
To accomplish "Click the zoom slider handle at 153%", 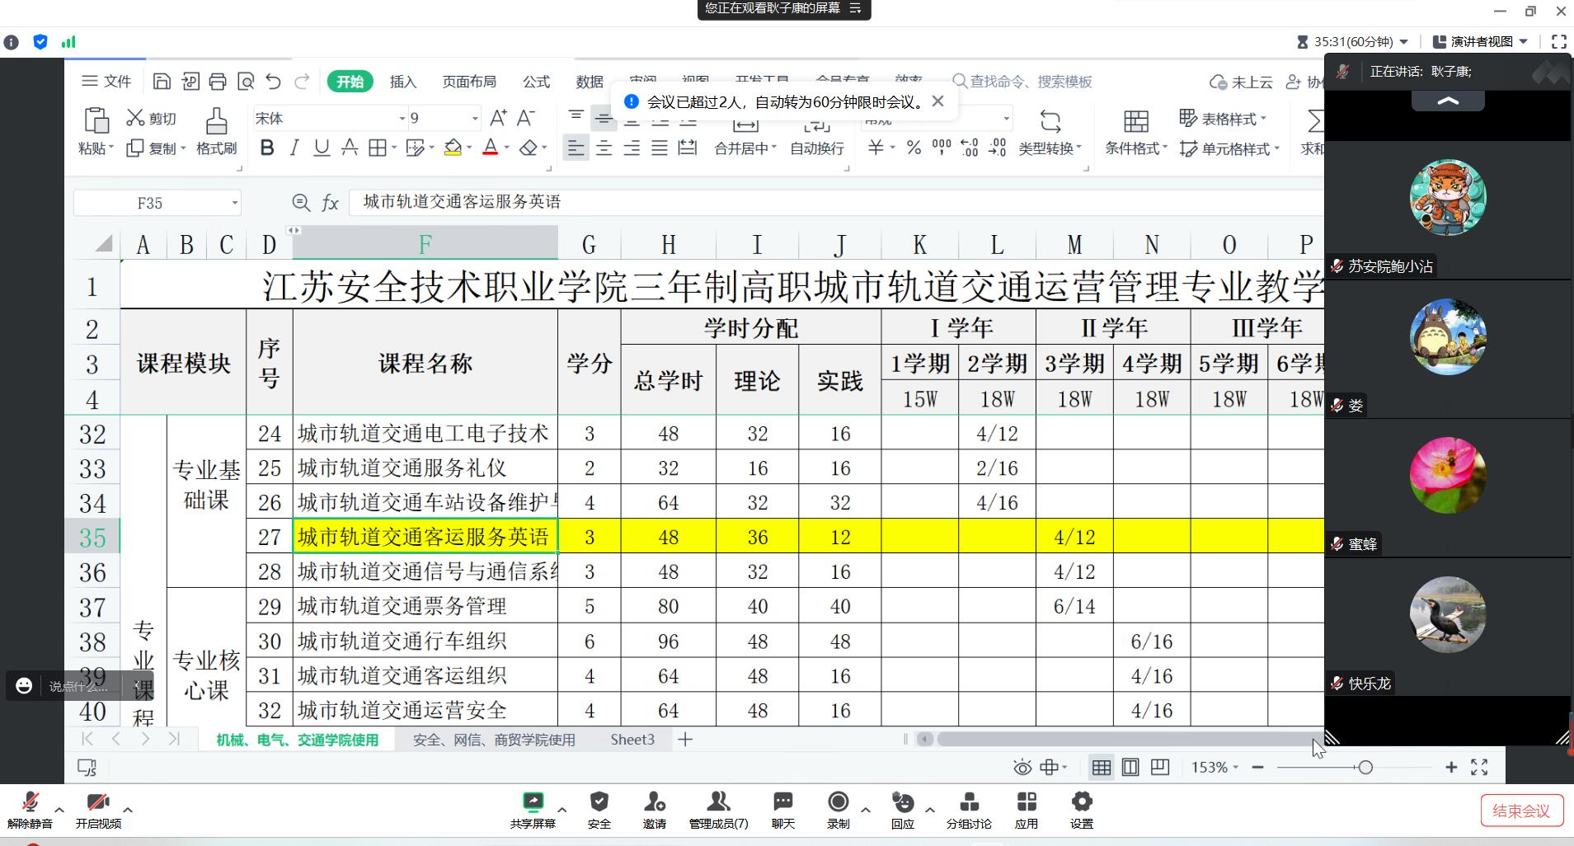I will 1365,768.
